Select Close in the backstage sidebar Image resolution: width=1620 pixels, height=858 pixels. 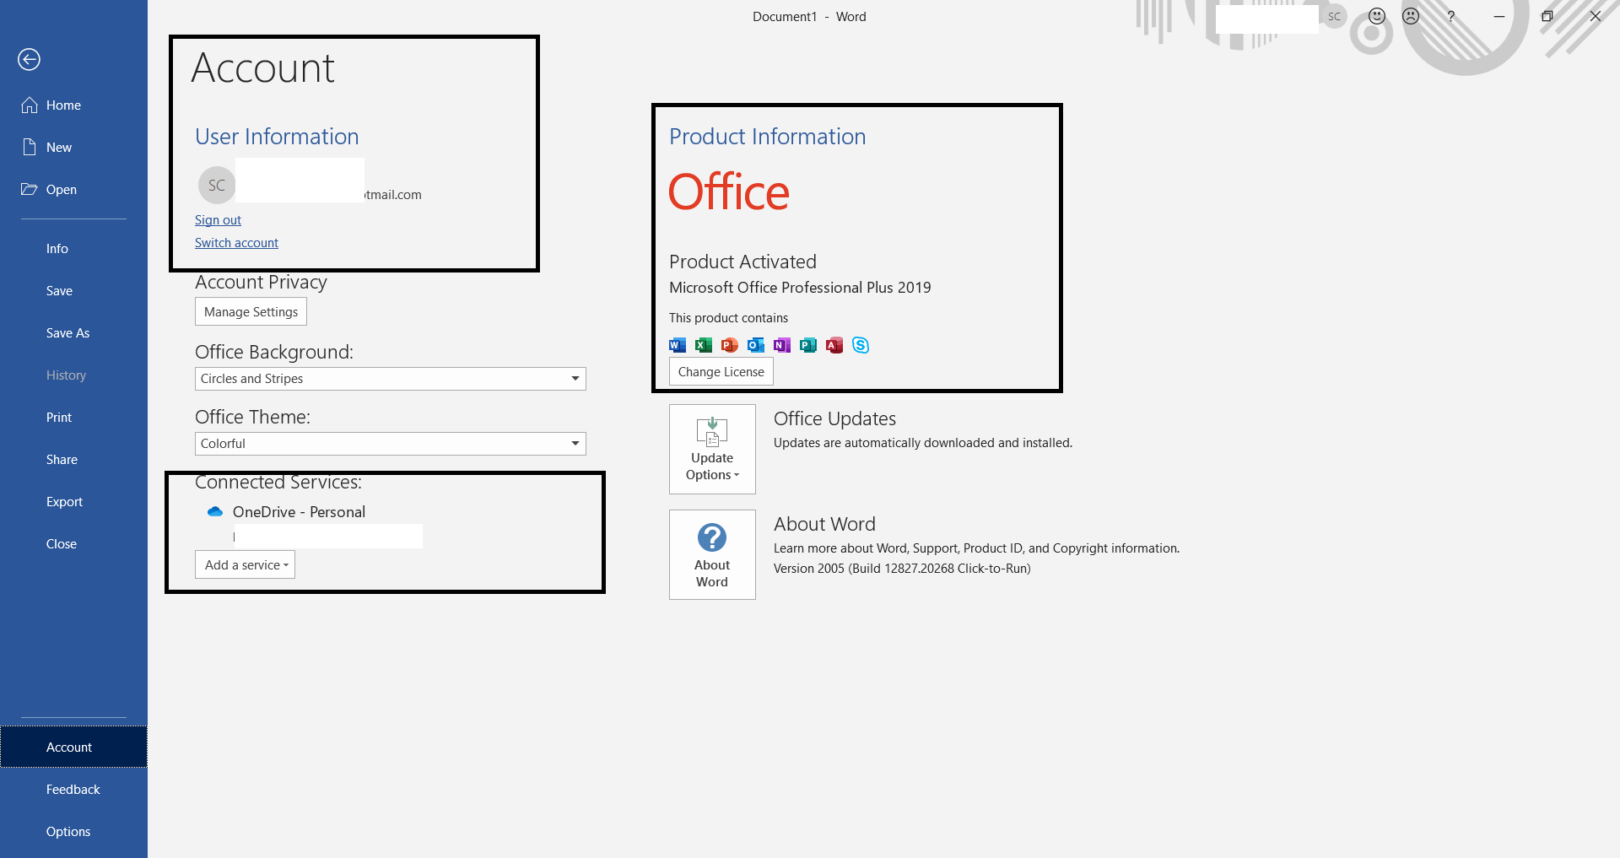point(62,543)
